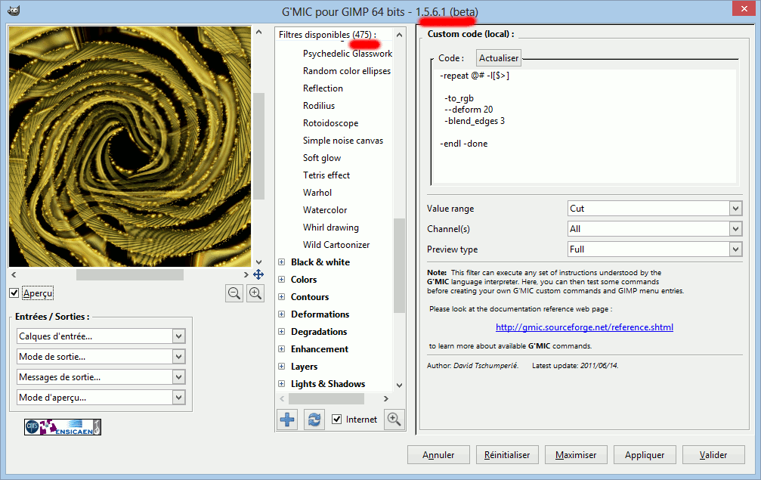Viewport: 761px width, 480px height.
Task: Open the gmic.sourceforge.net reference link
Action: (584, 327)
